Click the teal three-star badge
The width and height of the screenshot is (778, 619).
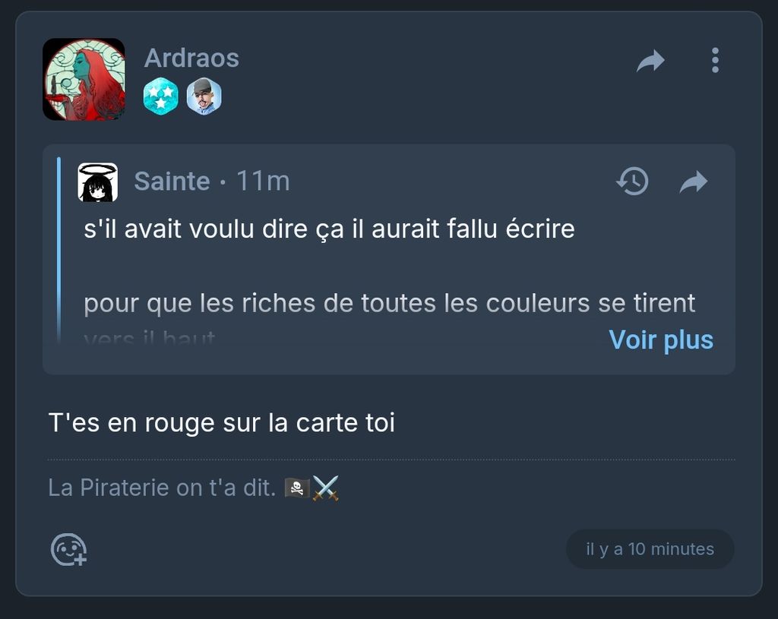(x=161, y=96)
